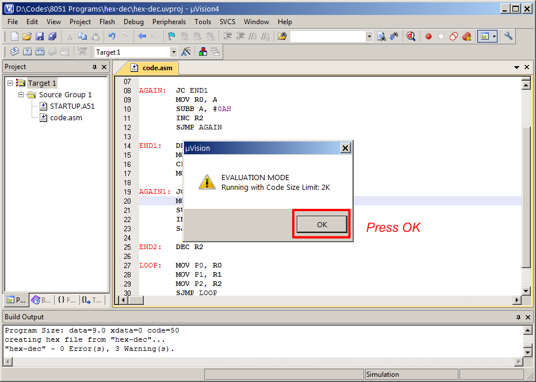Open the SVCS menu
The height and width of the screenshot is (382, 536).
click(x=227, y=22)
